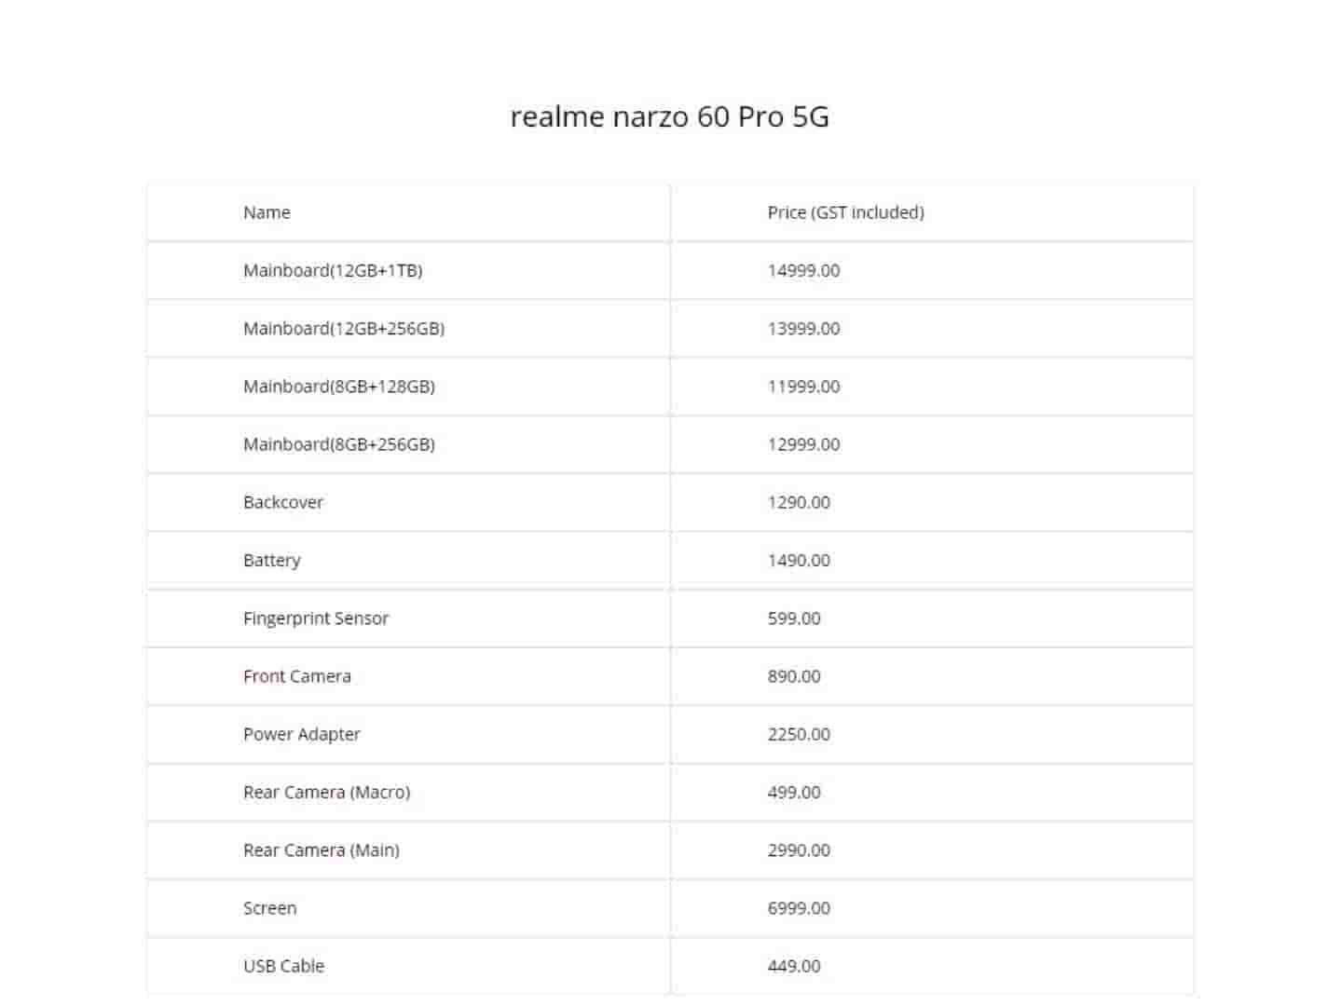Select the Rear Camera (Macro) label

[326, 792]
